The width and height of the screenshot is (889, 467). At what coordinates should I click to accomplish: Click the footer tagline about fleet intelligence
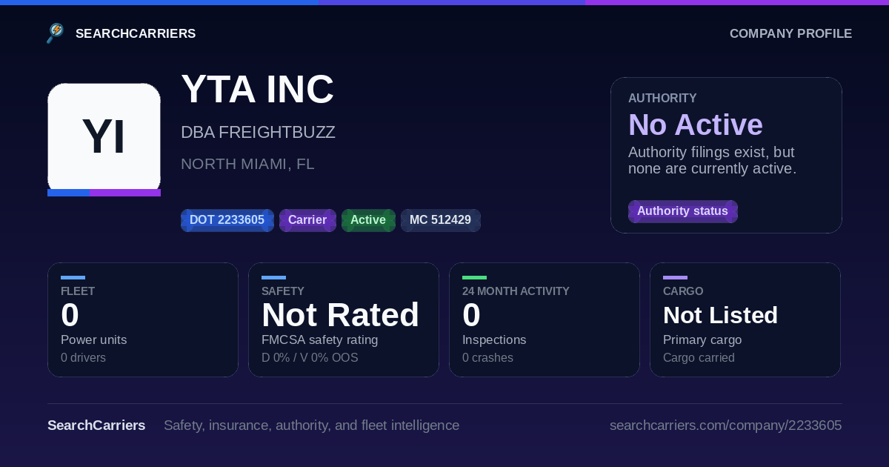tap(311, 425)
